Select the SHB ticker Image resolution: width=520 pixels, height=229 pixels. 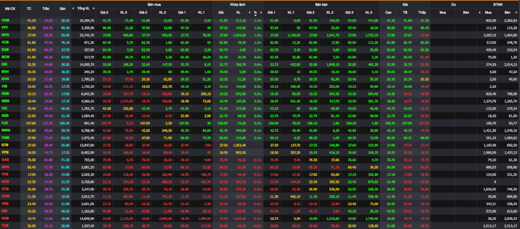tap(5, 218)
